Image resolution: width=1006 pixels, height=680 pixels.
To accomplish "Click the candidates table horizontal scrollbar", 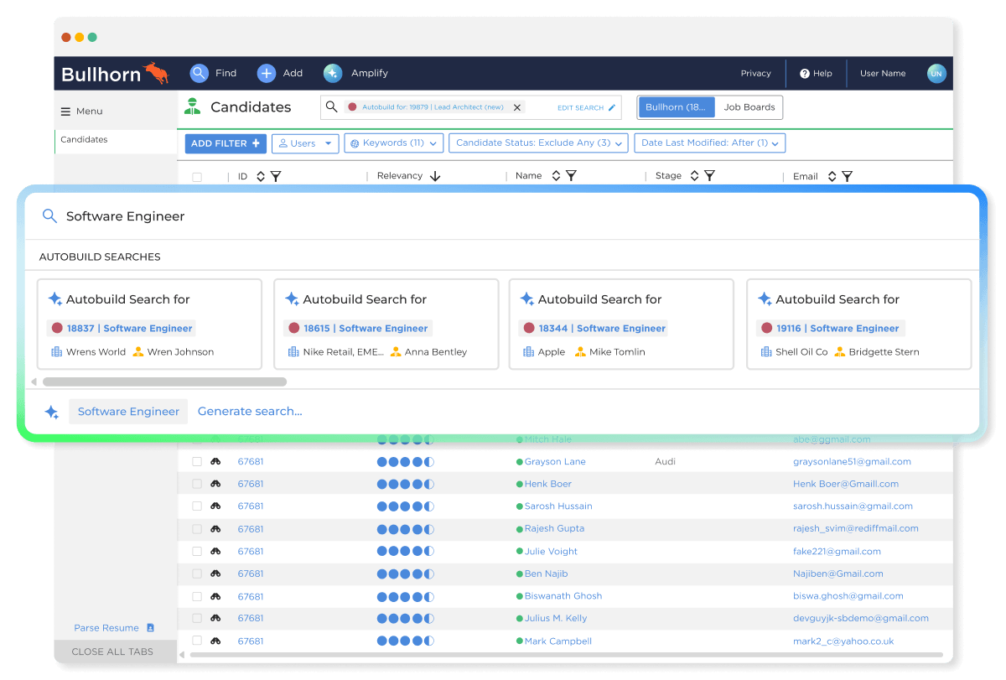I will [566, 654].
